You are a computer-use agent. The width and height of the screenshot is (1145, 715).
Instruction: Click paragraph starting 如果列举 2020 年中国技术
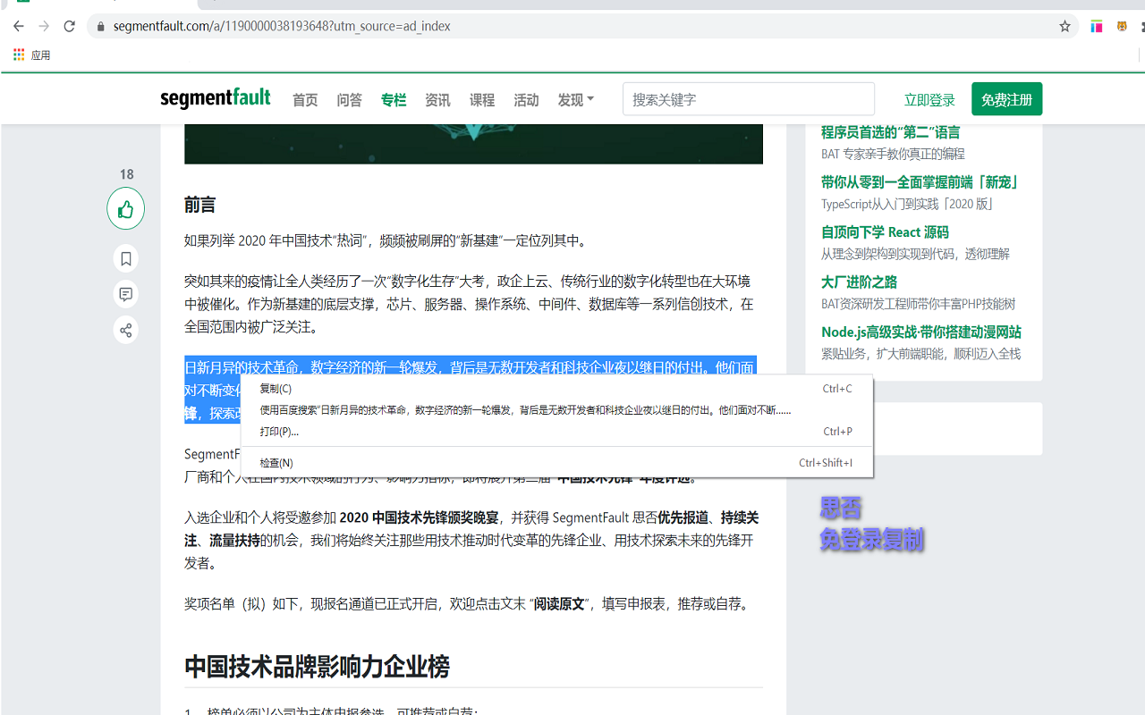(x=386, y=240)
